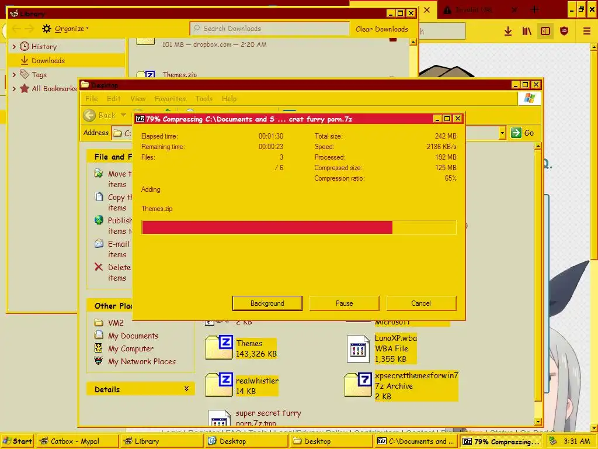Send compression to Background
This screenshot has width=598, height=449.
point(267,303)
